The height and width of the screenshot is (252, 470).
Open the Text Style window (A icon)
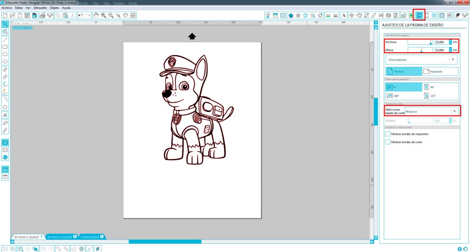(x=343, y=15)
